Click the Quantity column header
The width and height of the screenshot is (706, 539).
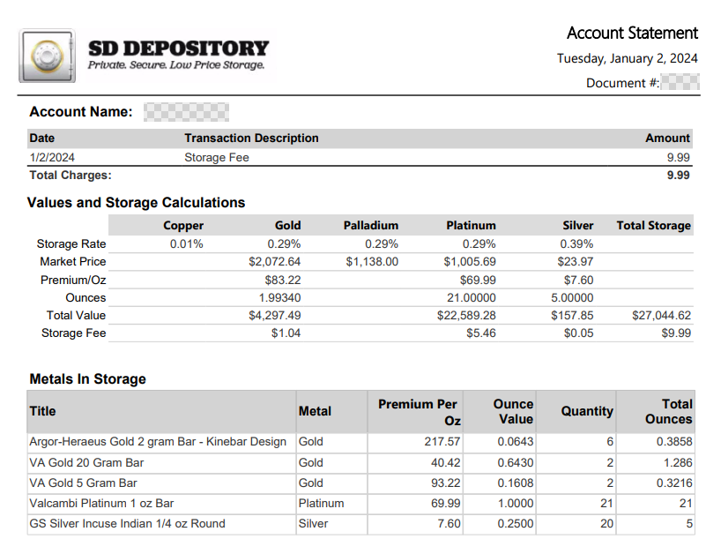(x=586, y=411)
